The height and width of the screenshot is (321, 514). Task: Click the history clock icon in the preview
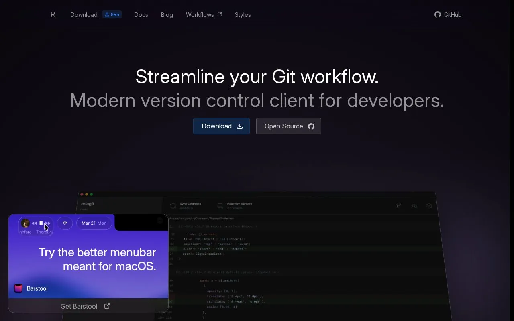(x=429, y=206)
